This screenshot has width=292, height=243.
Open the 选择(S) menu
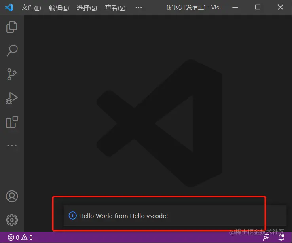[87, 8]
